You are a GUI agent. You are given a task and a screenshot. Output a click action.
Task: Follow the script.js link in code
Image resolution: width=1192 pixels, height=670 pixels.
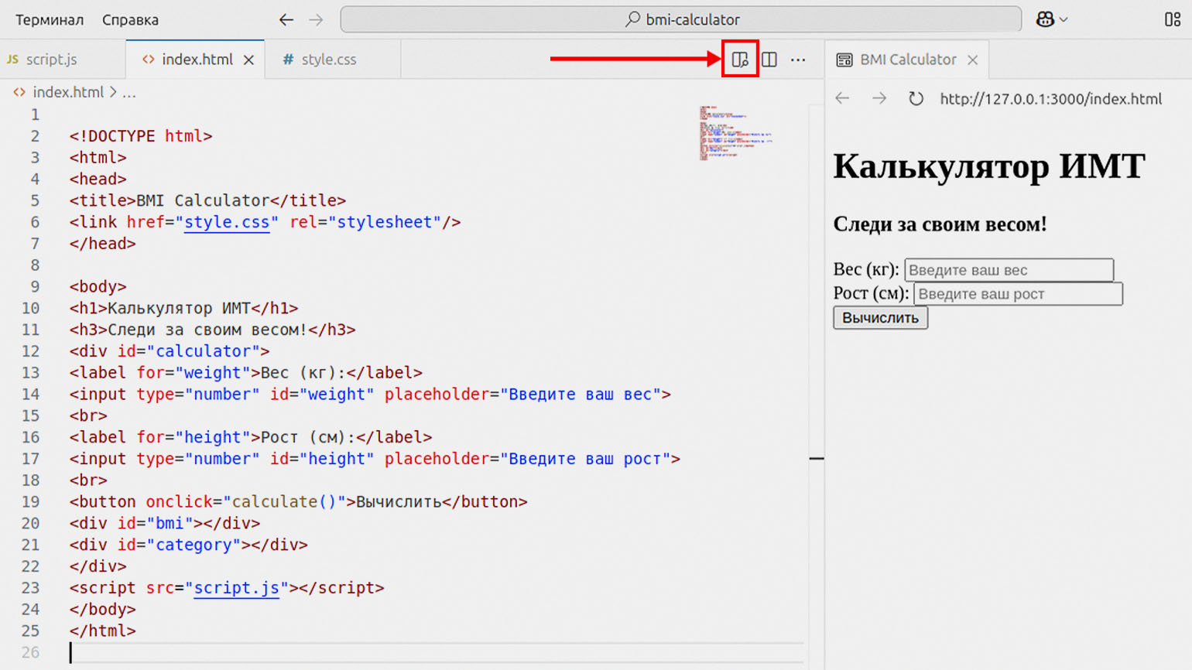click(236, 588)
